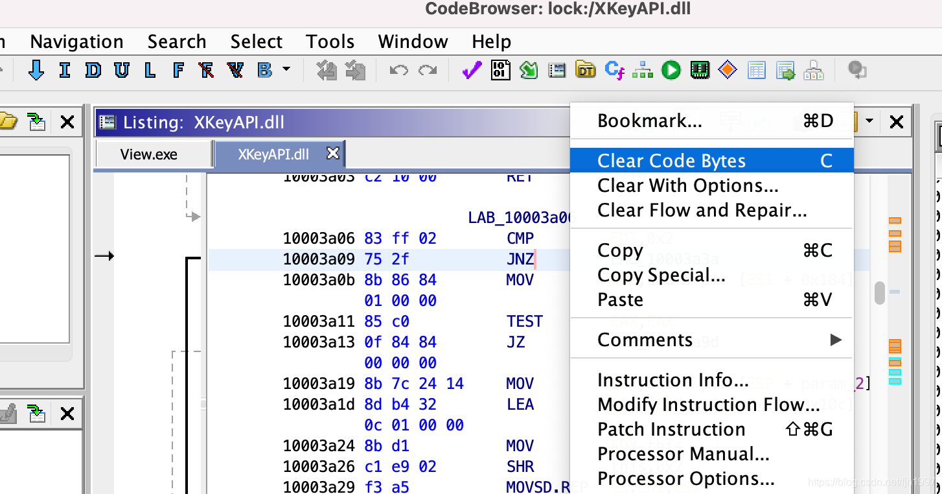
Task: Click the undo arrow in toolbar
Action: point(398,70)
